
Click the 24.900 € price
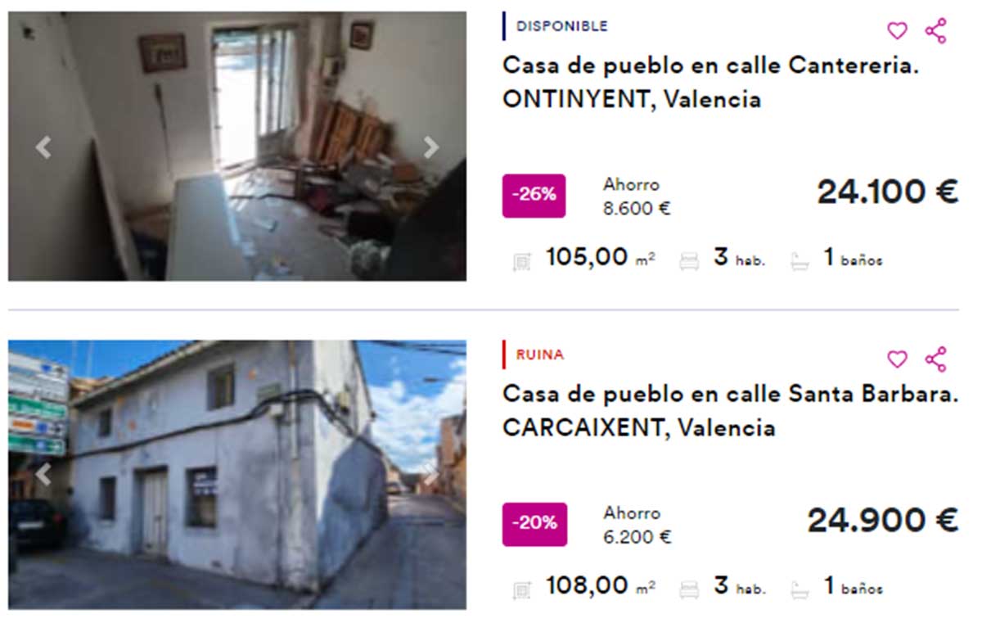tap(882, 521)
